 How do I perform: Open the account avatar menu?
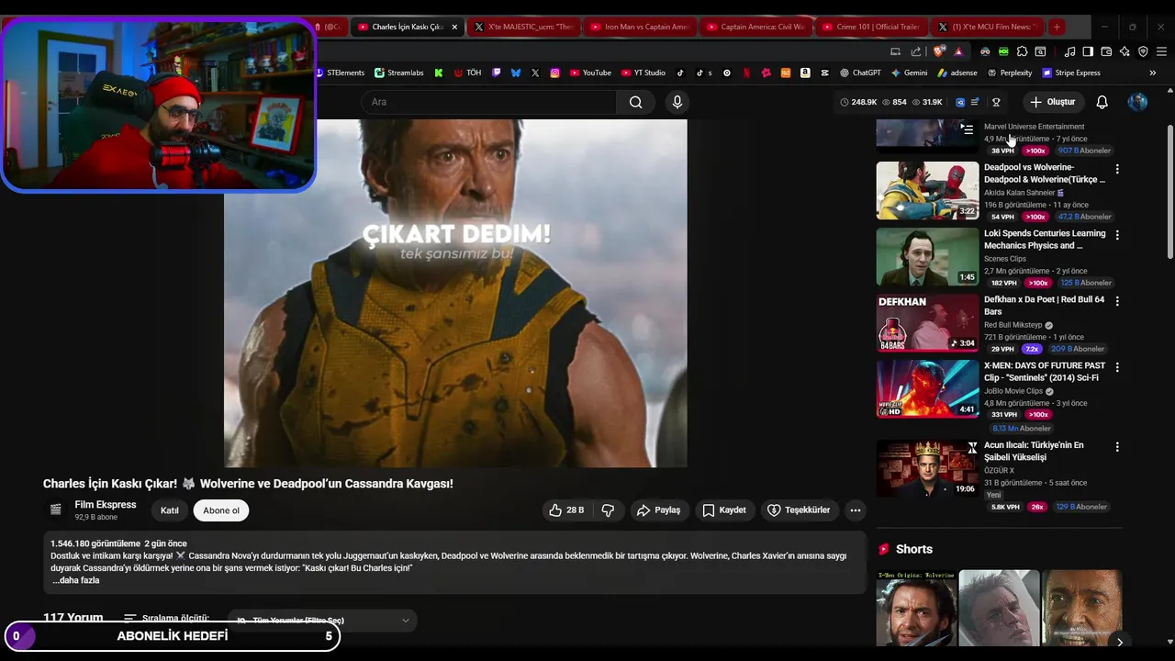1137,102
